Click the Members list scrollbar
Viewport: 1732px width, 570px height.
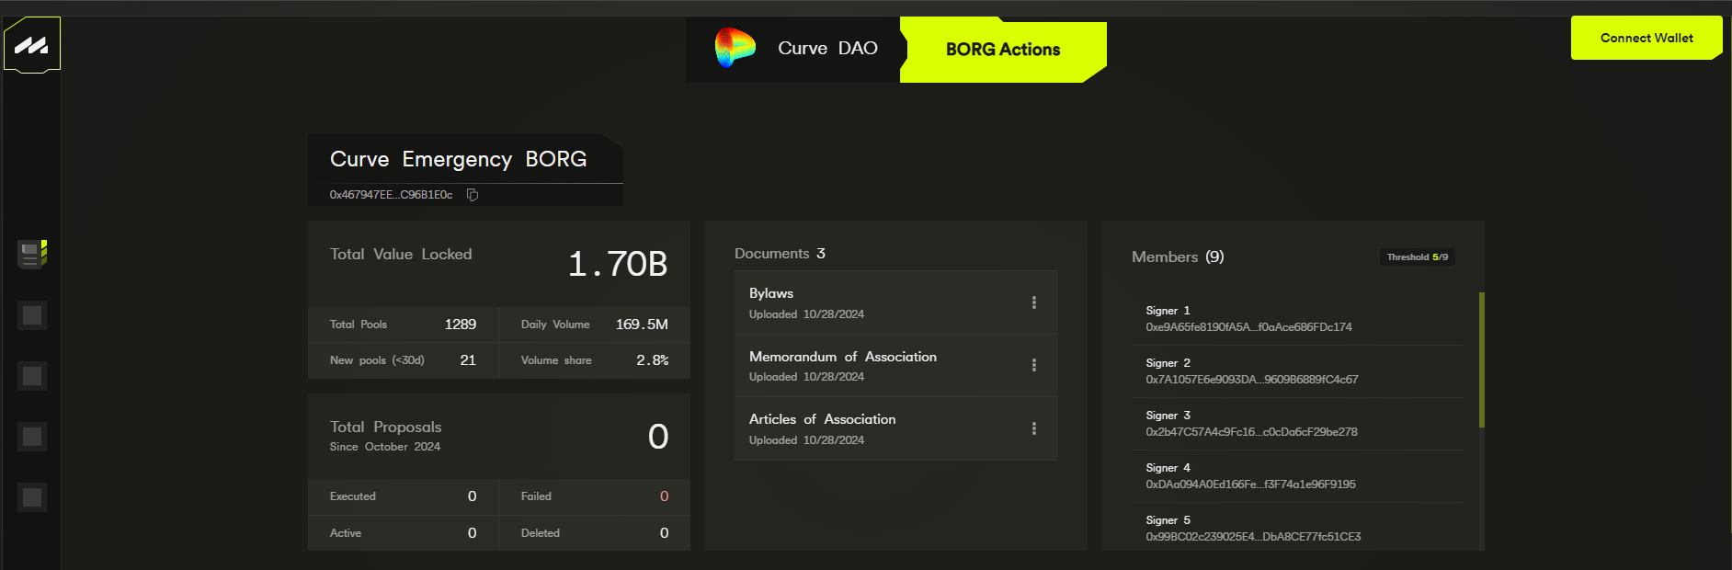1481,359
